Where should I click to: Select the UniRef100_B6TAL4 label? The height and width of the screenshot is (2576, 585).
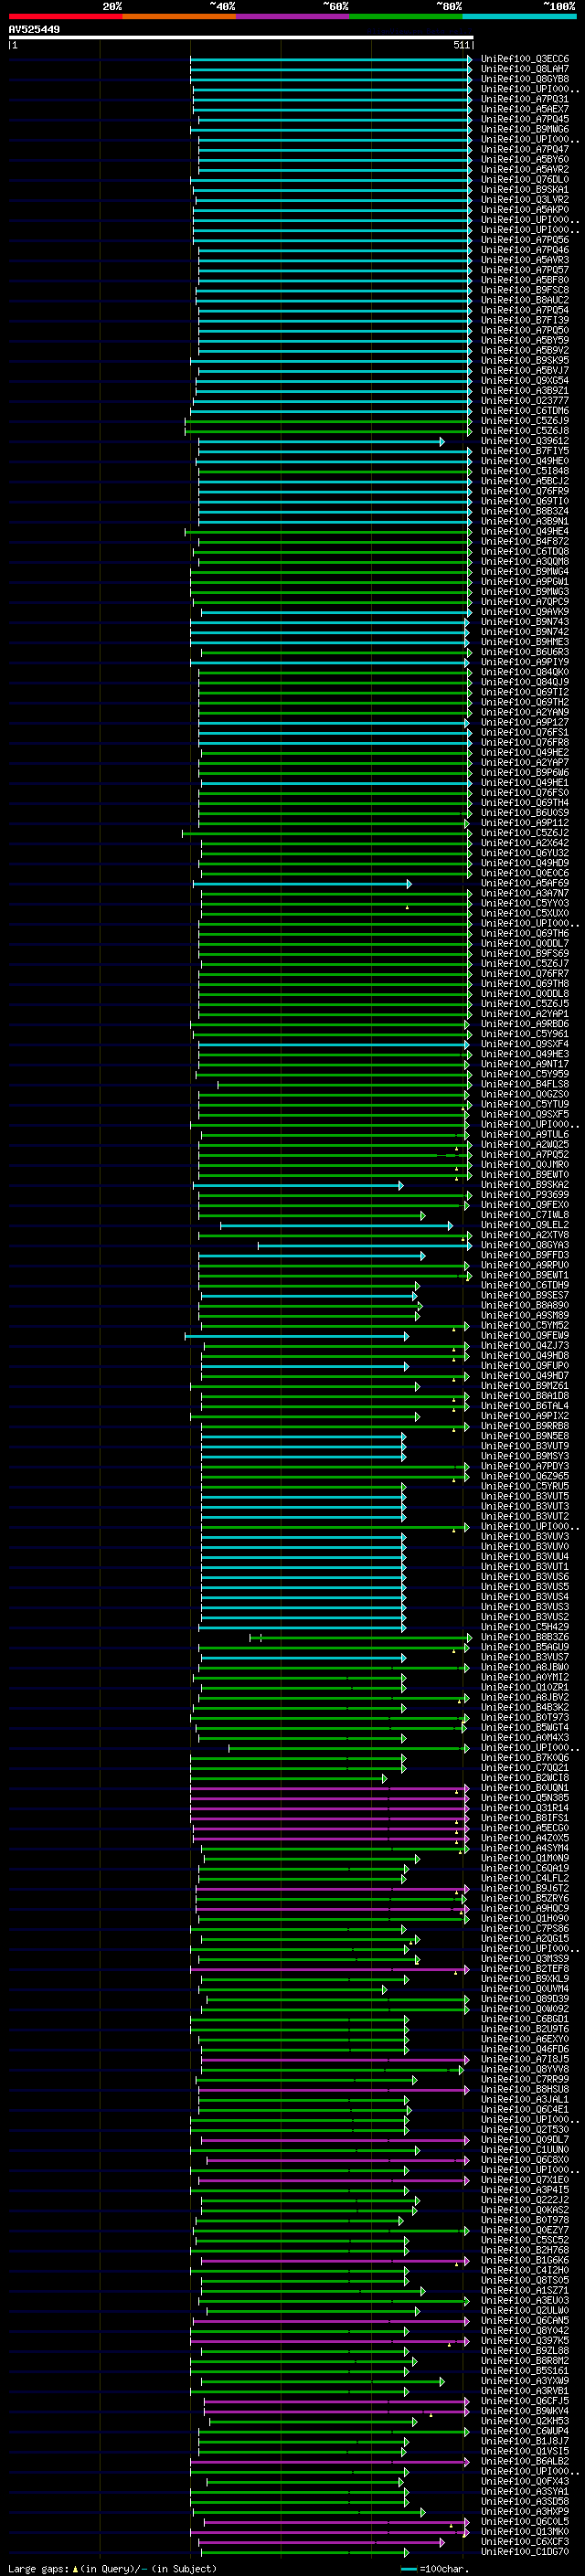[x=525, y=1406]
